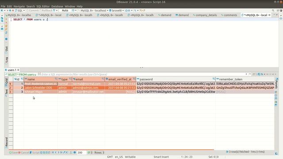Select the cell 'admin@admin.com'
The height and width of the screenshot is (159, 283).
click(x=88, y=88)
